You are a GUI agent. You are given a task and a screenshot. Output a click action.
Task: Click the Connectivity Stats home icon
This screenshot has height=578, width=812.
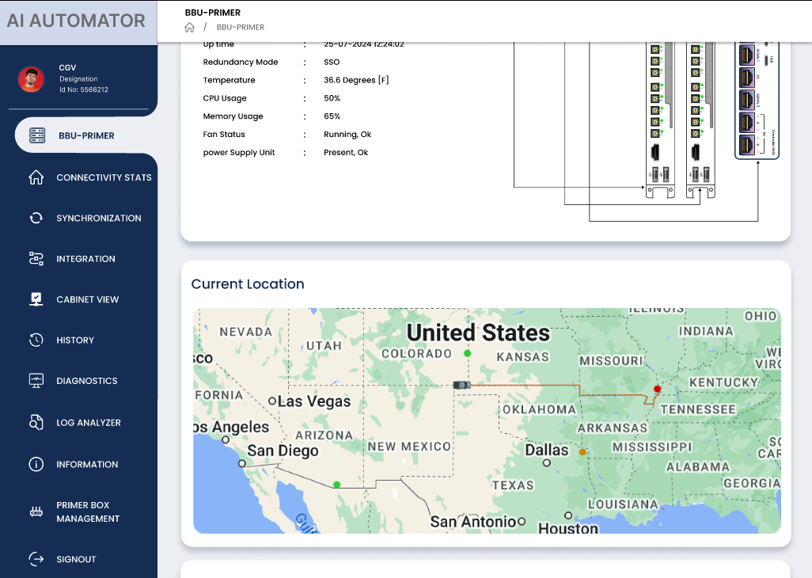[x=36, y=177]
